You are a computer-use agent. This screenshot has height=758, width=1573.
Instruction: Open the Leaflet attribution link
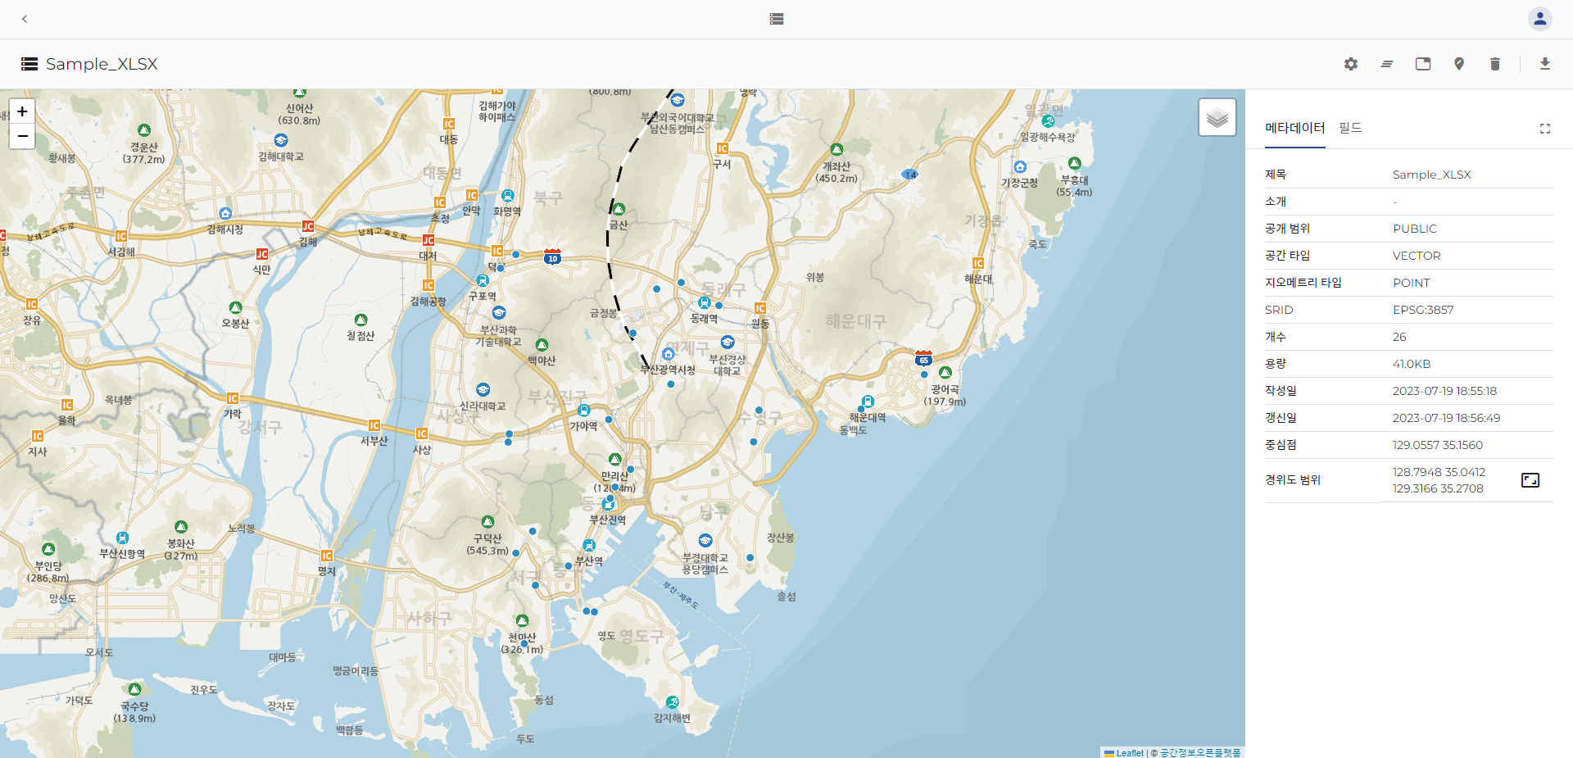(1129, 753)
